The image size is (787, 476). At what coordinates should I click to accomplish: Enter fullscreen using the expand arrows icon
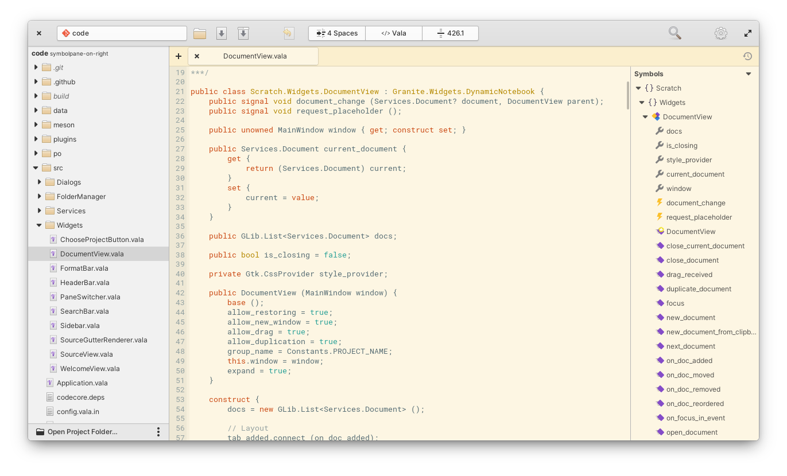point(747,33)
